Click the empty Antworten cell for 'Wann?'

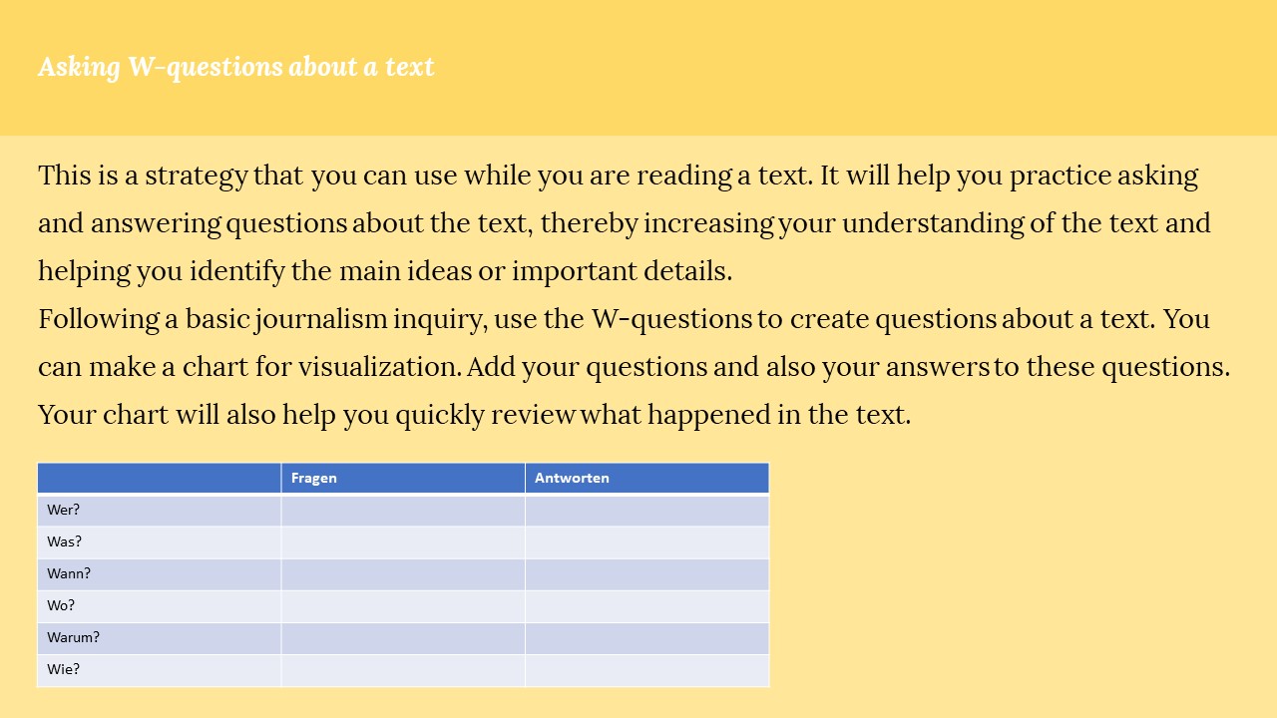647,574
